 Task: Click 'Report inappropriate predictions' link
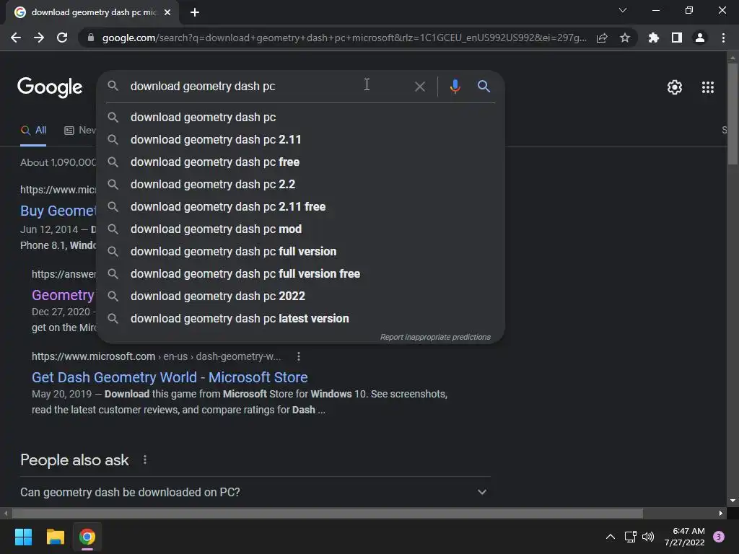435,338
